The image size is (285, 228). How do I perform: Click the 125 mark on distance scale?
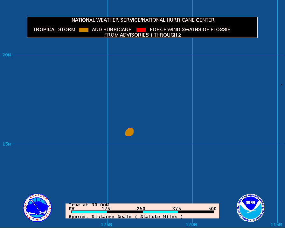[x=106, y=209]
